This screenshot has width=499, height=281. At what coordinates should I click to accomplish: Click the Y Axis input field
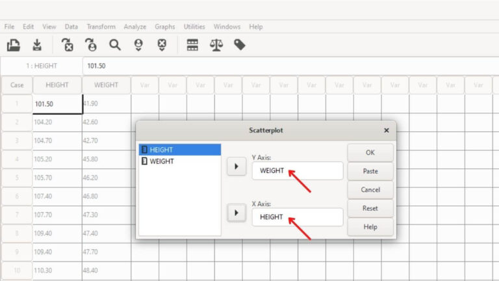(x=298, y=171)
